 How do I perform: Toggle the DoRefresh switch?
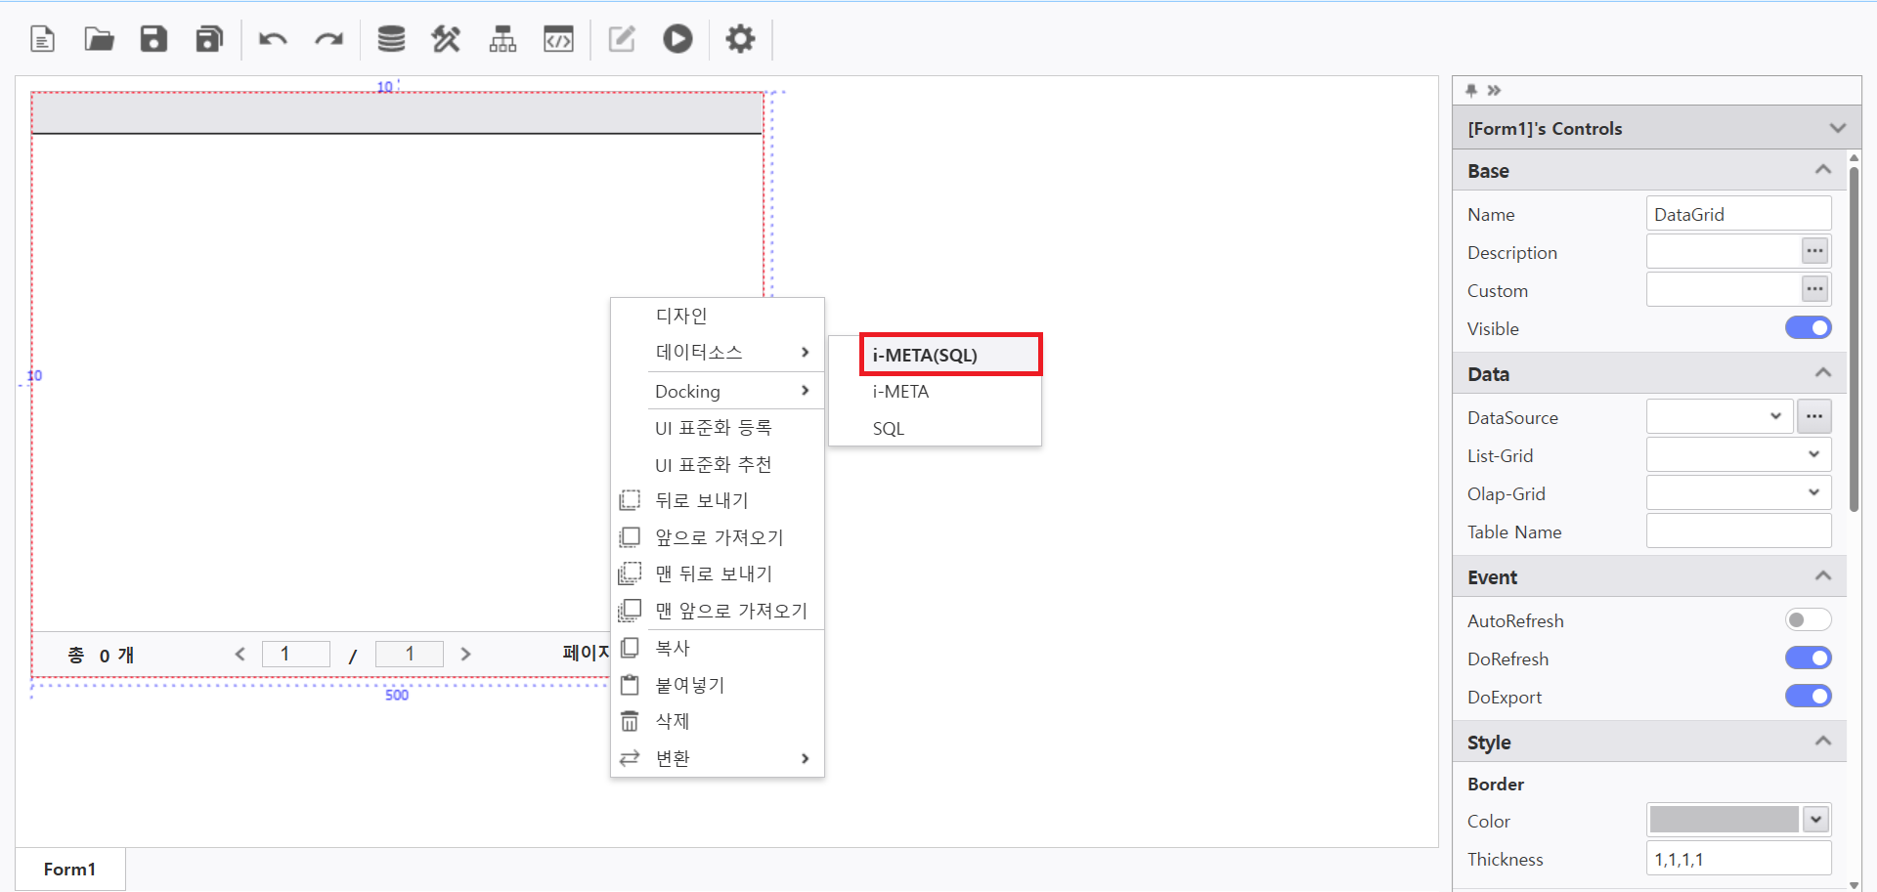[x=1808, y=658]
